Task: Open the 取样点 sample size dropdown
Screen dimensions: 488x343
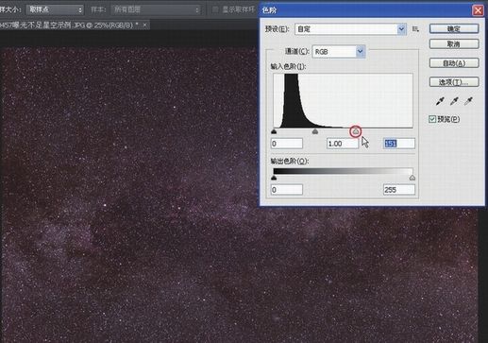Action: pyautogui.click(x=55, y=9)
